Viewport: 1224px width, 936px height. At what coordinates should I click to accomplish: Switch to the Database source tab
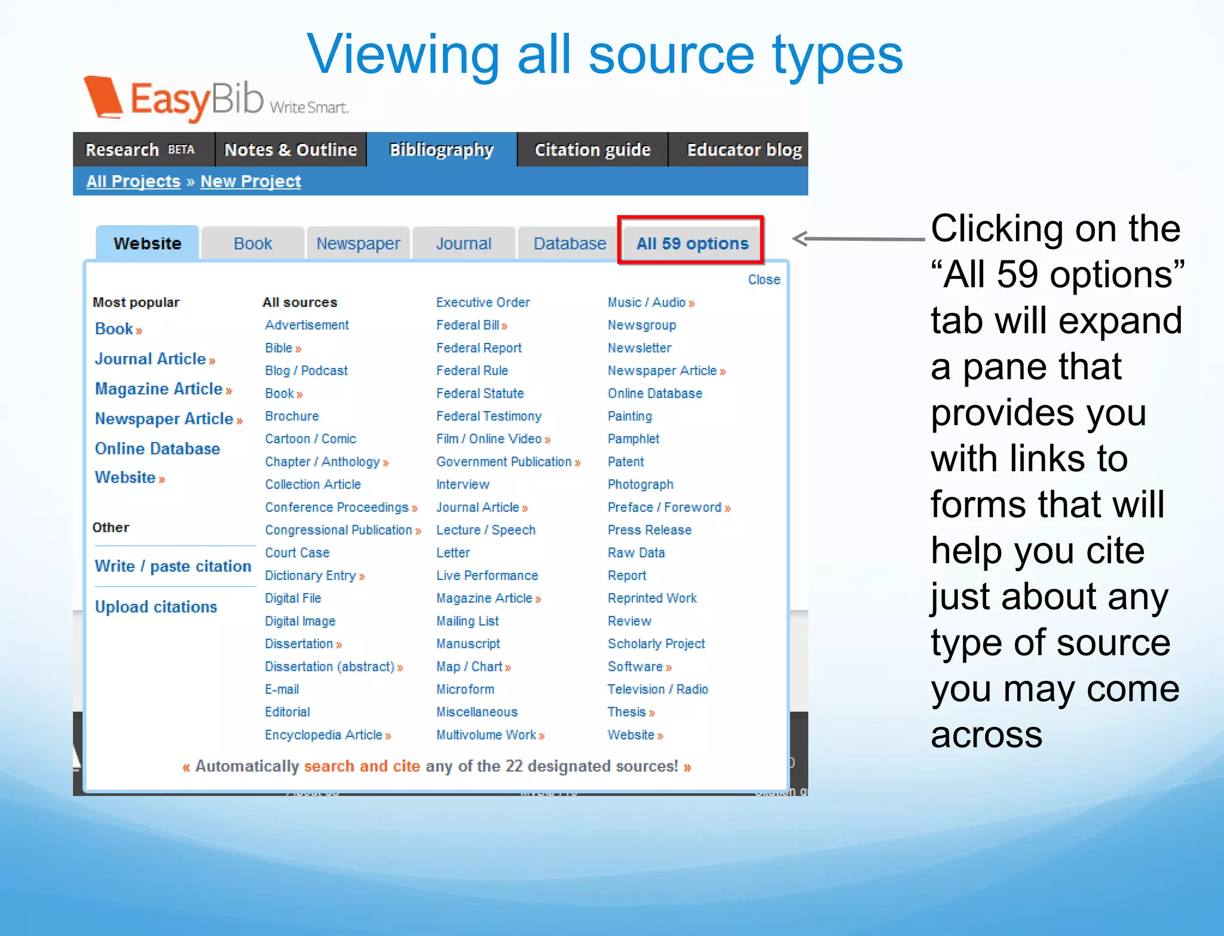pyautogui.click(x=570, y=243)
